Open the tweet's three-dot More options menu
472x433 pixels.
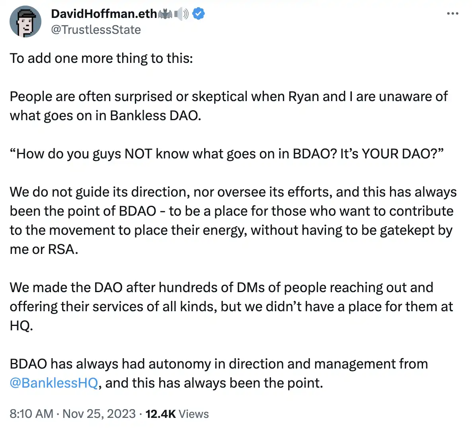(452, 14)
